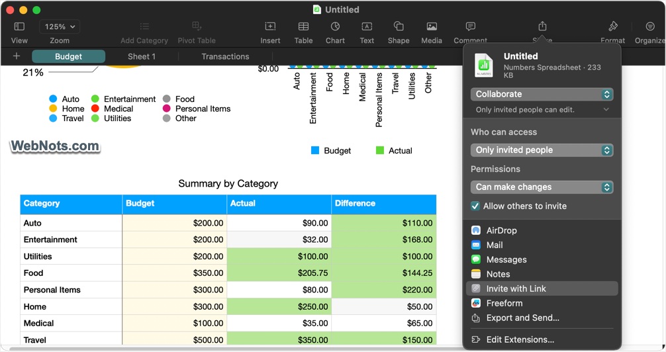The image size is (666, 352).
Task: Click the Numbers document icon in share panel
Action: [x=484, y=66]
